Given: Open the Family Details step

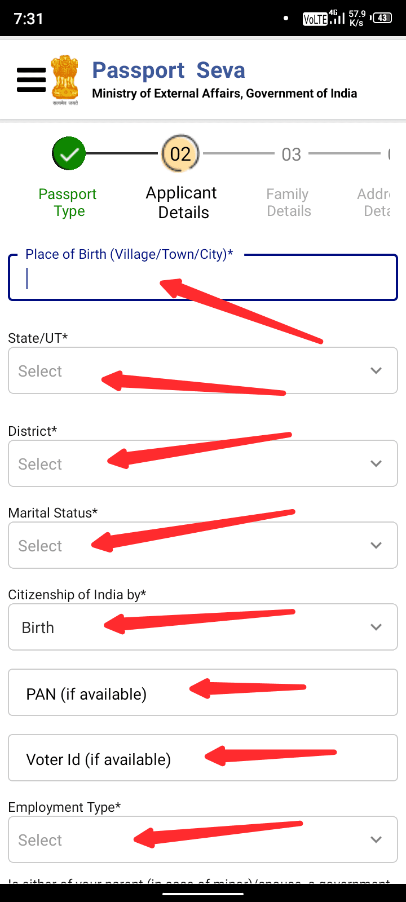Looking at the screenshot, I should click(288, 202).
